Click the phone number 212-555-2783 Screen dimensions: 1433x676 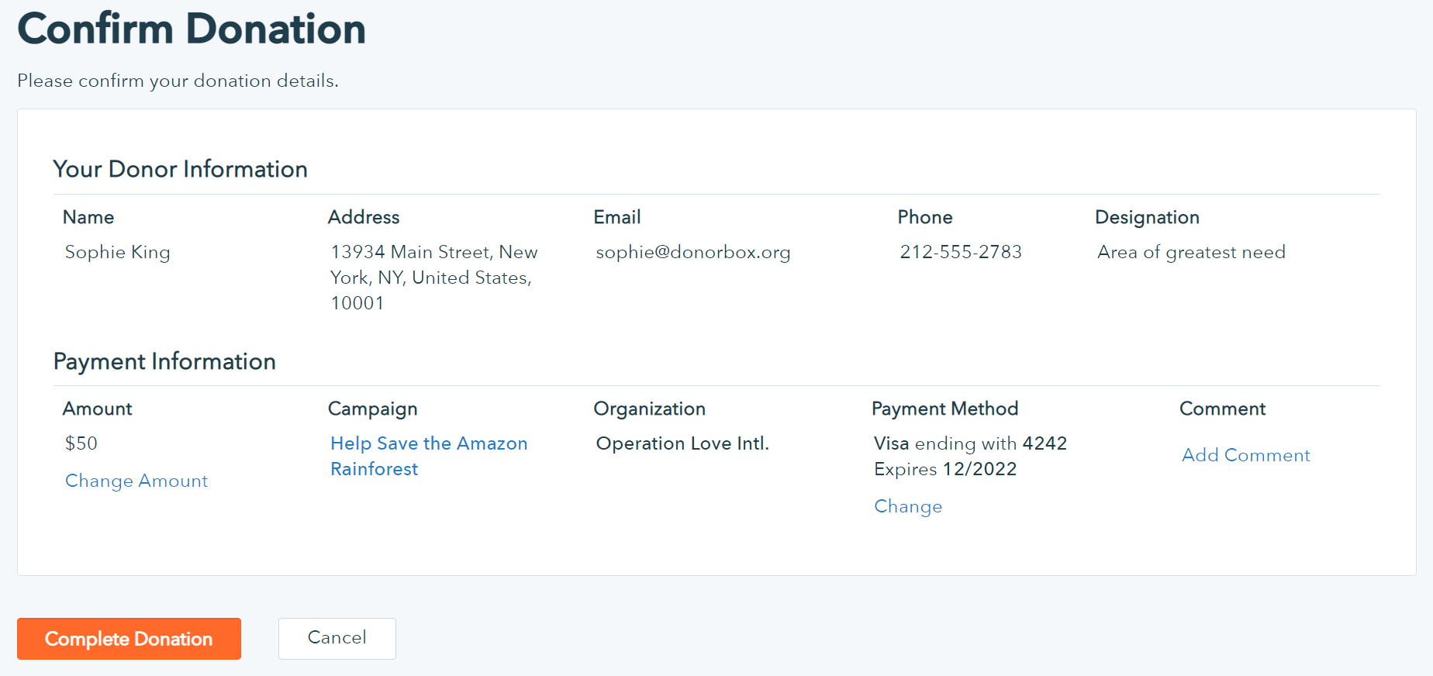pyautogui.click(x=961, y=252)
